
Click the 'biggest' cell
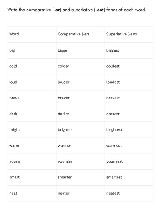click(x=129, y=50)
